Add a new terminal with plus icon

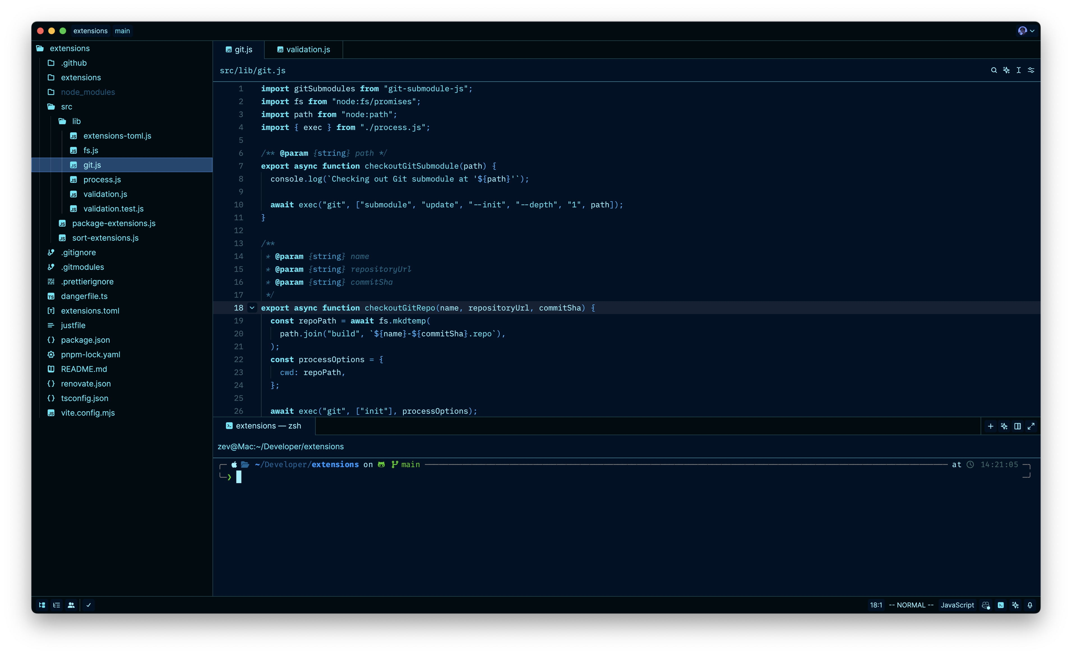[x=991, y=426]
